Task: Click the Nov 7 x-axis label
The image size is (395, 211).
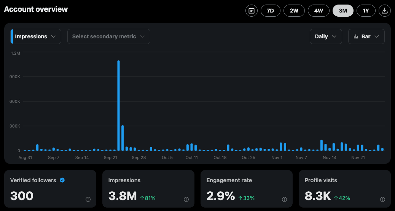Action: pyautogui.click(x=301, y=157)
